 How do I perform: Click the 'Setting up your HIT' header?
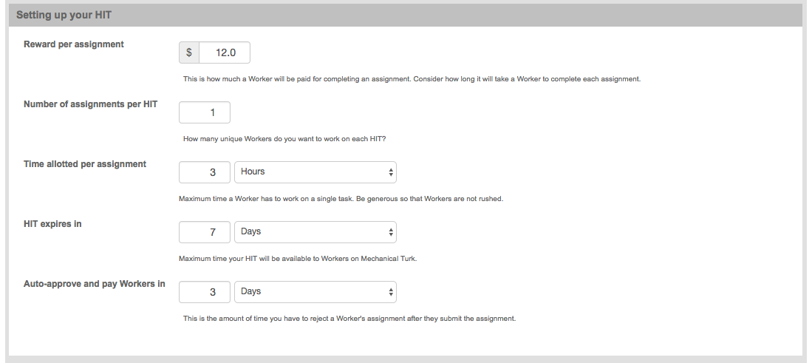[64, 15]
